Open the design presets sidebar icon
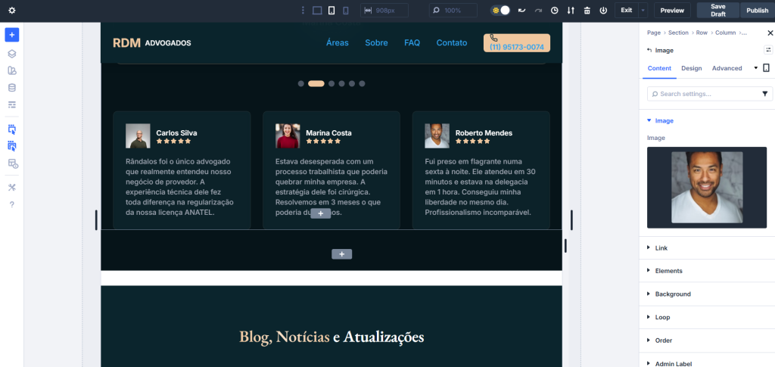The height and width of the screenshot is (367, 775). click(x=12, y=70)
